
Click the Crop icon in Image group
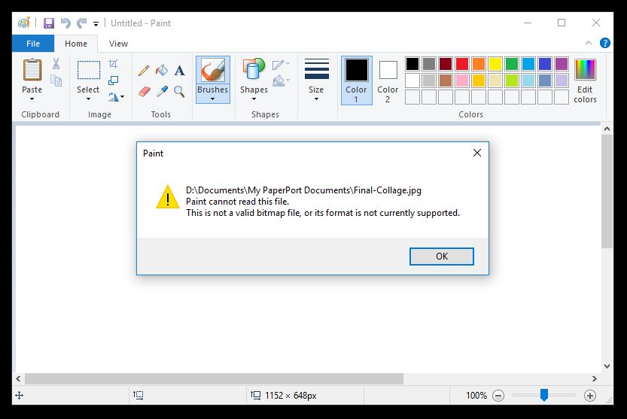point(114,64)
